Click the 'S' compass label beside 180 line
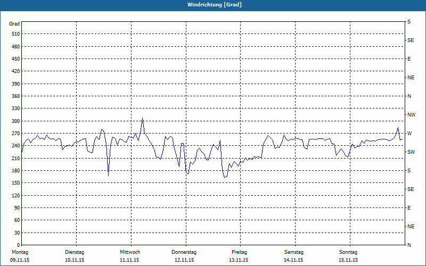This screenshot has width=426, height=266. [x=409, y=171]
